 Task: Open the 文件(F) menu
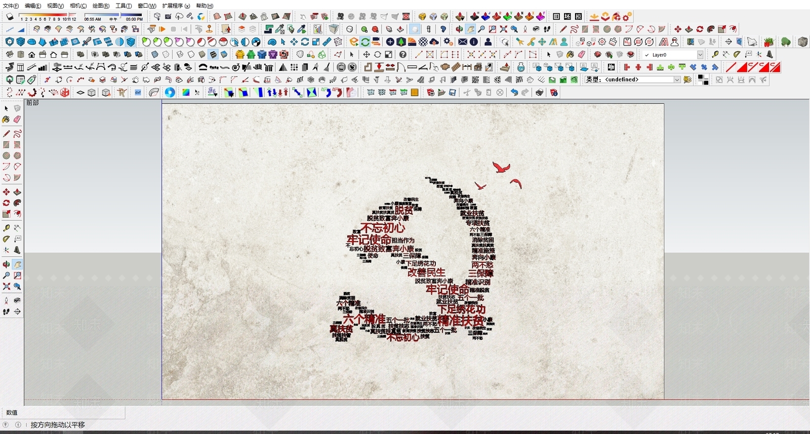11,6
